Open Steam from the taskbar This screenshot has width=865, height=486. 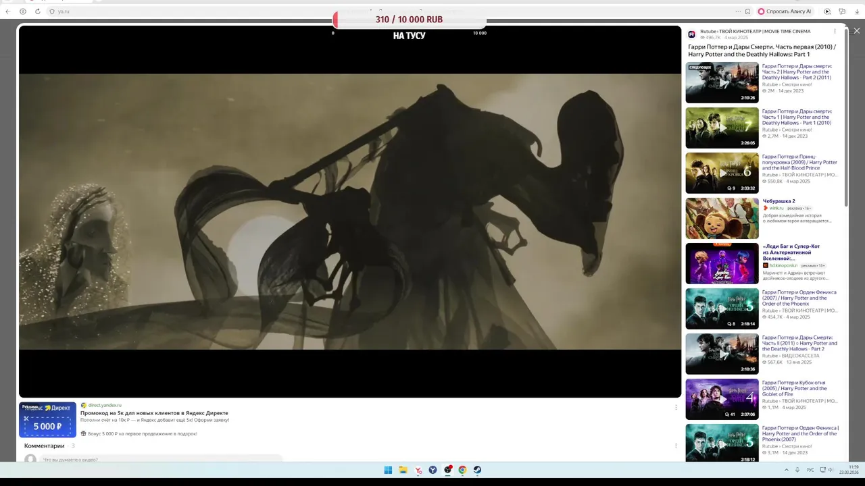click(x=477, y=470)
